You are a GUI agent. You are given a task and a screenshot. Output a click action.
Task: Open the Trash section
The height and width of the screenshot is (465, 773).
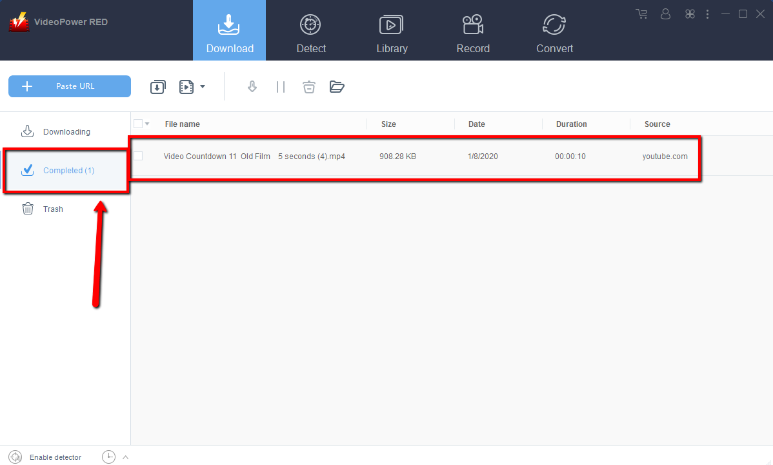click(53, 209)
